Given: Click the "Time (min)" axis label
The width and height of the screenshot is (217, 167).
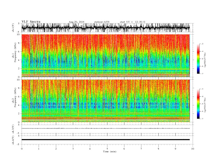Looking at the screenshot, I should click(x=110, y=151).
